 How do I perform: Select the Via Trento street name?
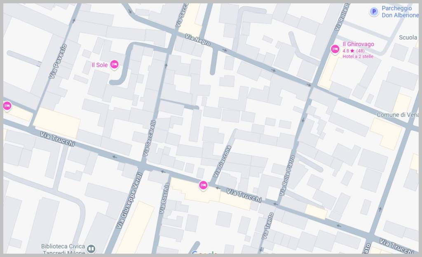pos(267,226)
